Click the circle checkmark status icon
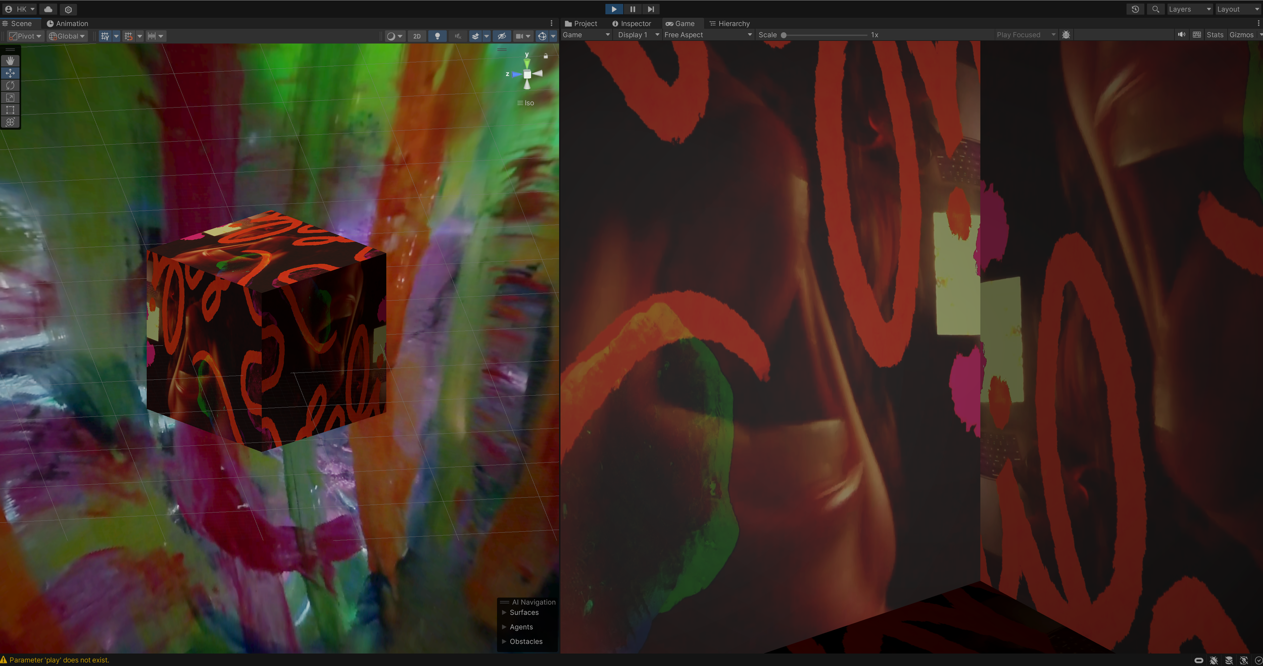This screenshot has width=1263, height=666. click(1258, 660)
